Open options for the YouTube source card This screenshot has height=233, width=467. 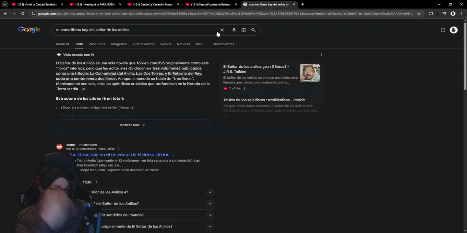point(245,88)
